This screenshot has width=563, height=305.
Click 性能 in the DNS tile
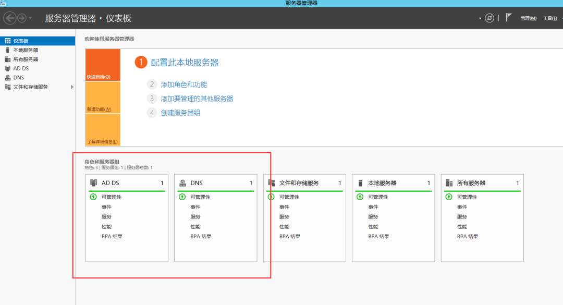pos(195,227)
